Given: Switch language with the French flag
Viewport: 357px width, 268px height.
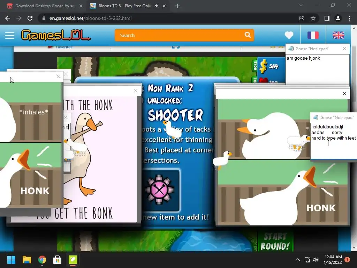Looking at the screenshot, I should tap(313, 35).
